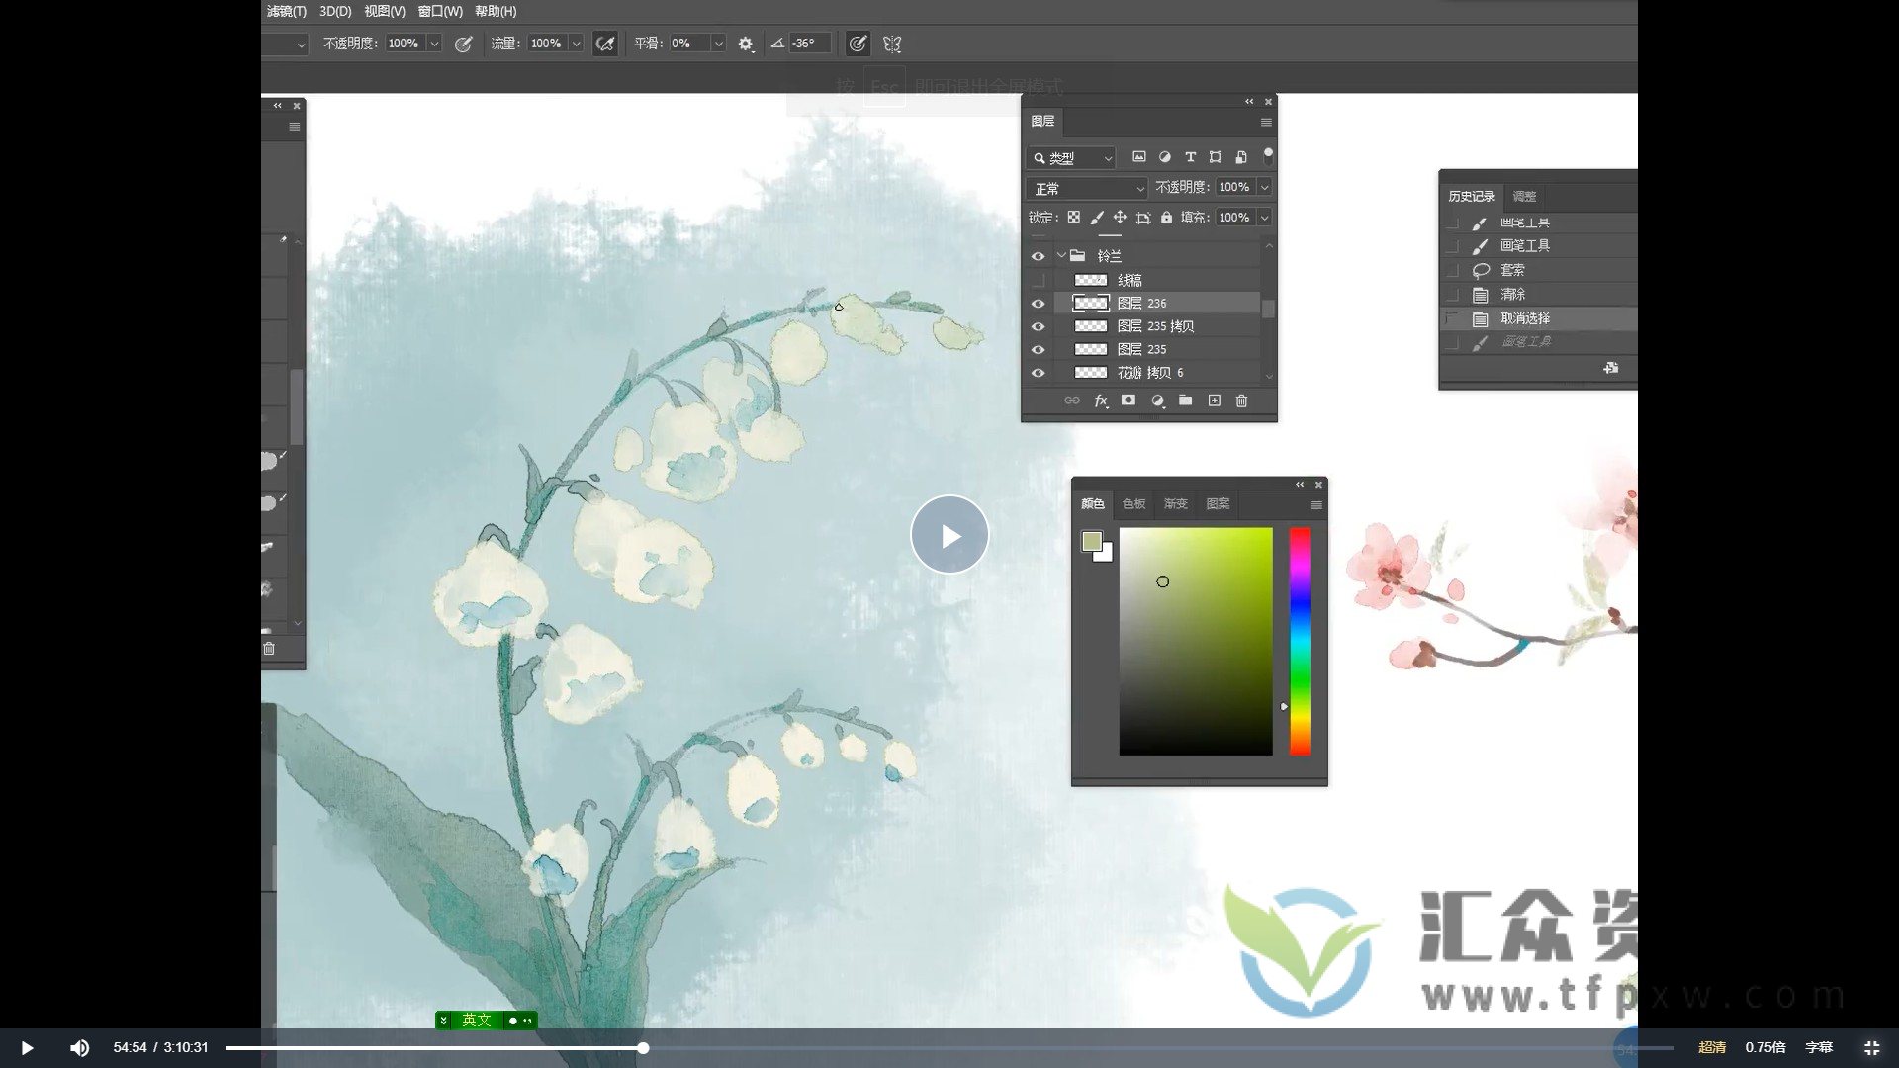Filter layers by text type
Screen dimensions: 1899x1068
point(1190,157)
